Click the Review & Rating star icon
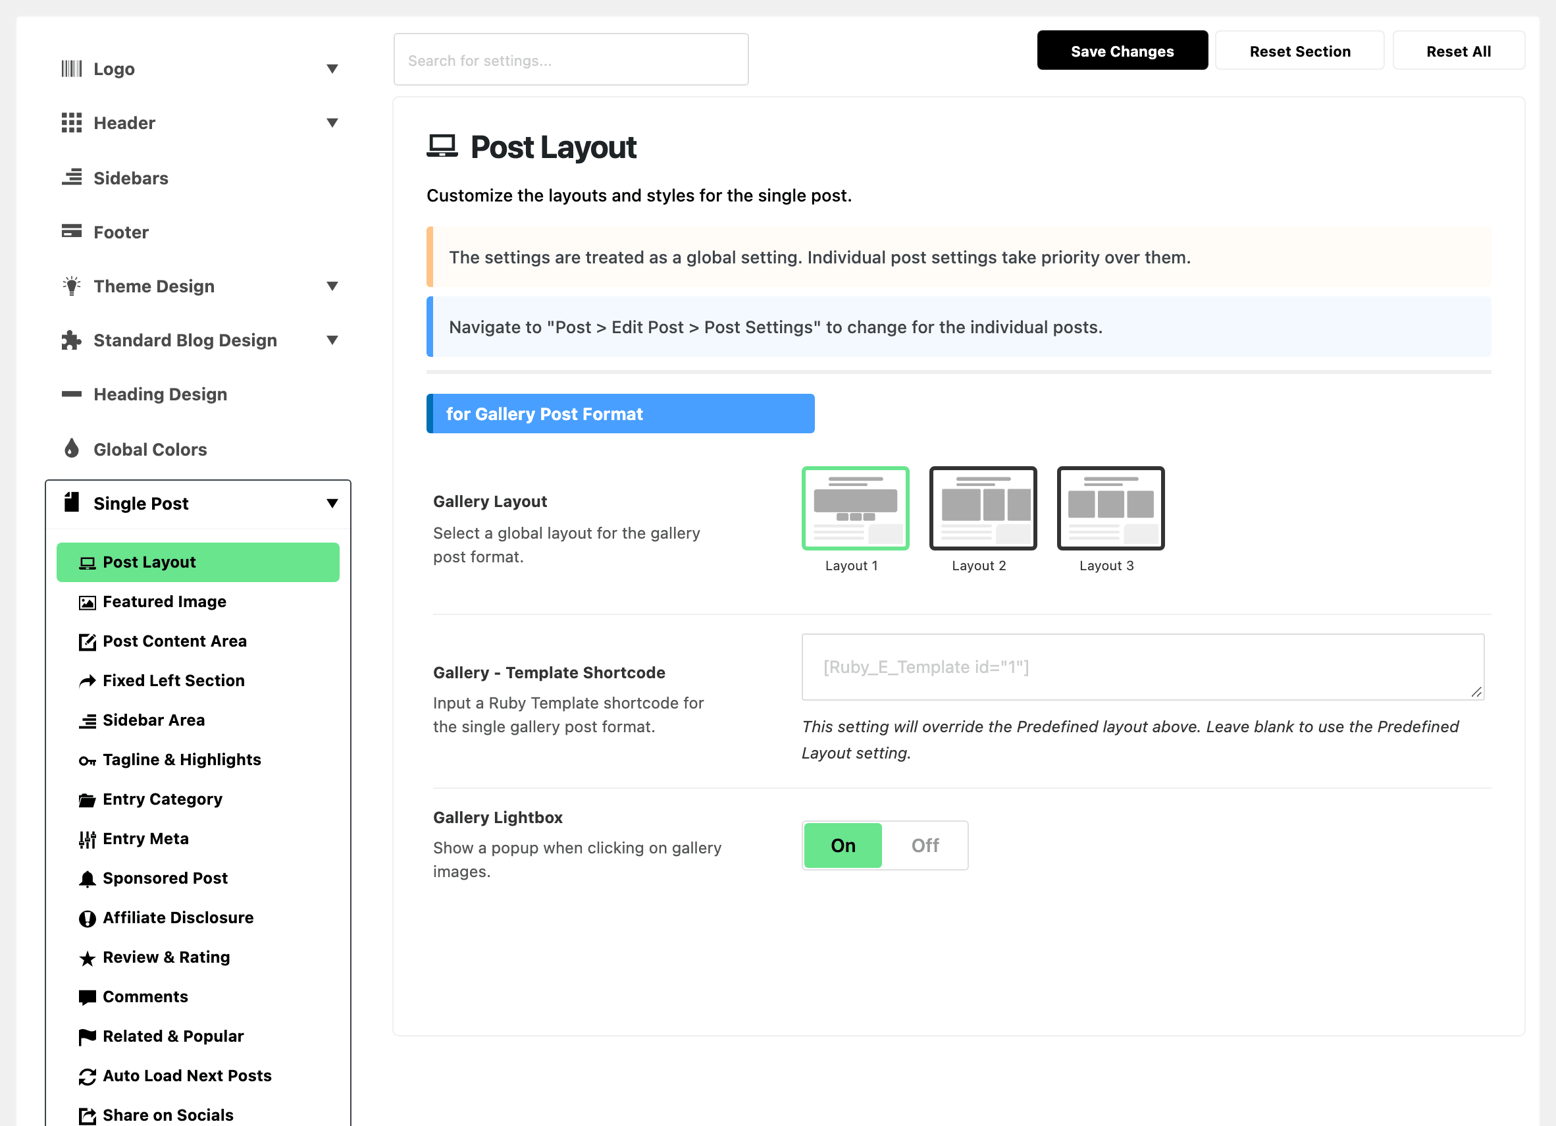 (87, 959)
